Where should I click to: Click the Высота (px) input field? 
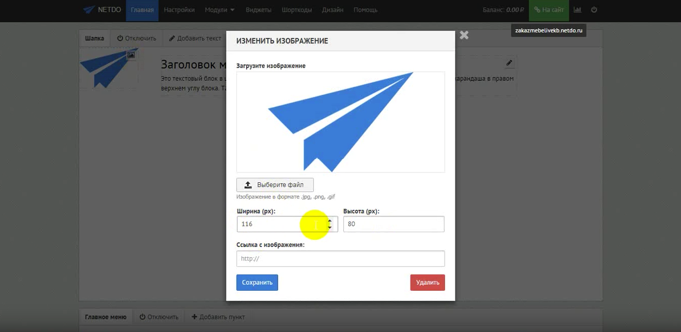coord(394,224)
